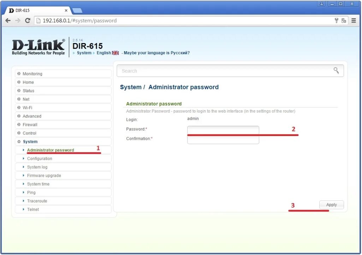Expand the Advanced menu section
The image size is (362, 255).
click(63, 116)
